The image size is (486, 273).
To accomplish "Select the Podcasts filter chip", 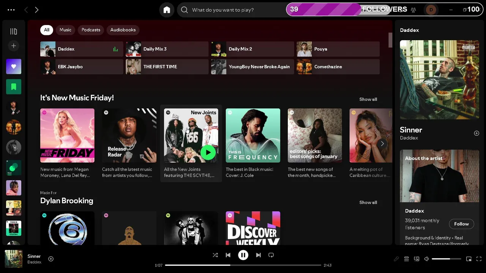I will 91,30.
